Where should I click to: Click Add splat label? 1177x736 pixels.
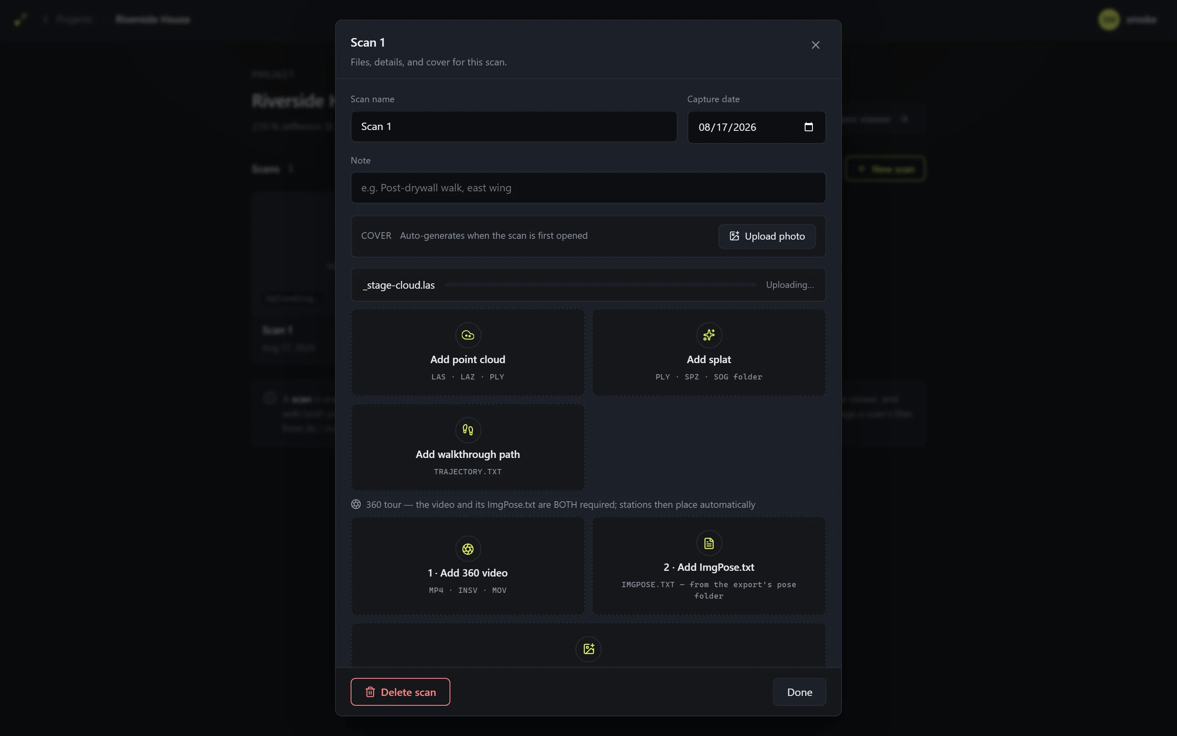(709, 359)
